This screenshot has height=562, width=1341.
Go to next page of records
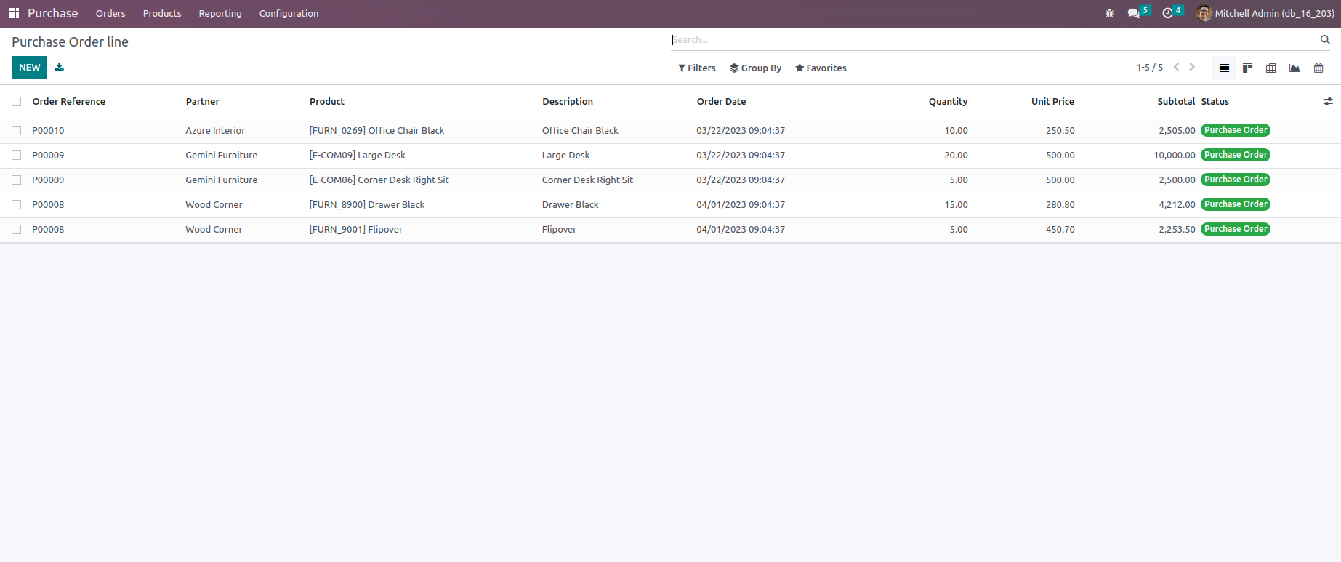pos(1192,67)
